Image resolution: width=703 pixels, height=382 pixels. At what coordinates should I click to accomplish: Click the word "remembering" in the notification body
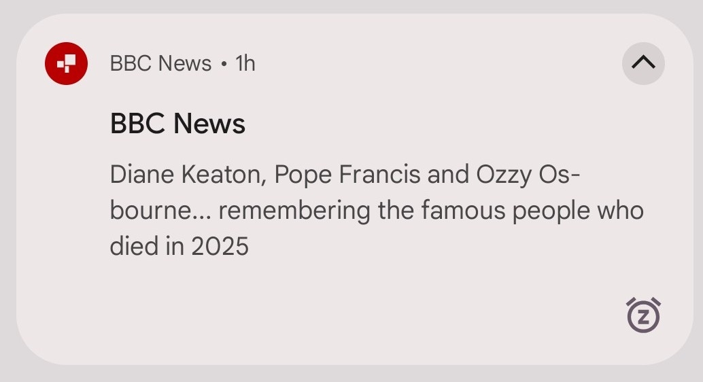(x=294, y=211)
